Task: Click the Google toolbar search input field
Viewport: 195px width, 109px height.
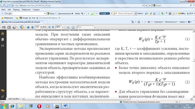Action: click(x=28, y=14)
